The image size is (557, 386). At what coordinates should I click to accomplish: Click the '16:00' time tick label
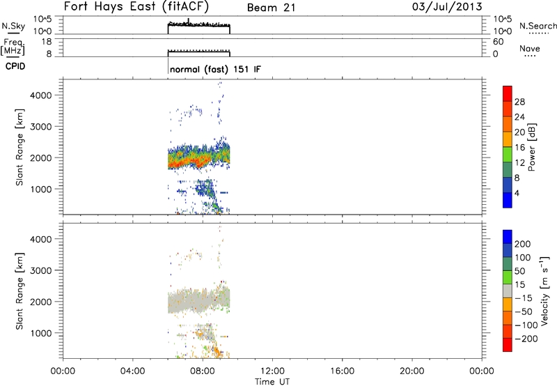342,371
